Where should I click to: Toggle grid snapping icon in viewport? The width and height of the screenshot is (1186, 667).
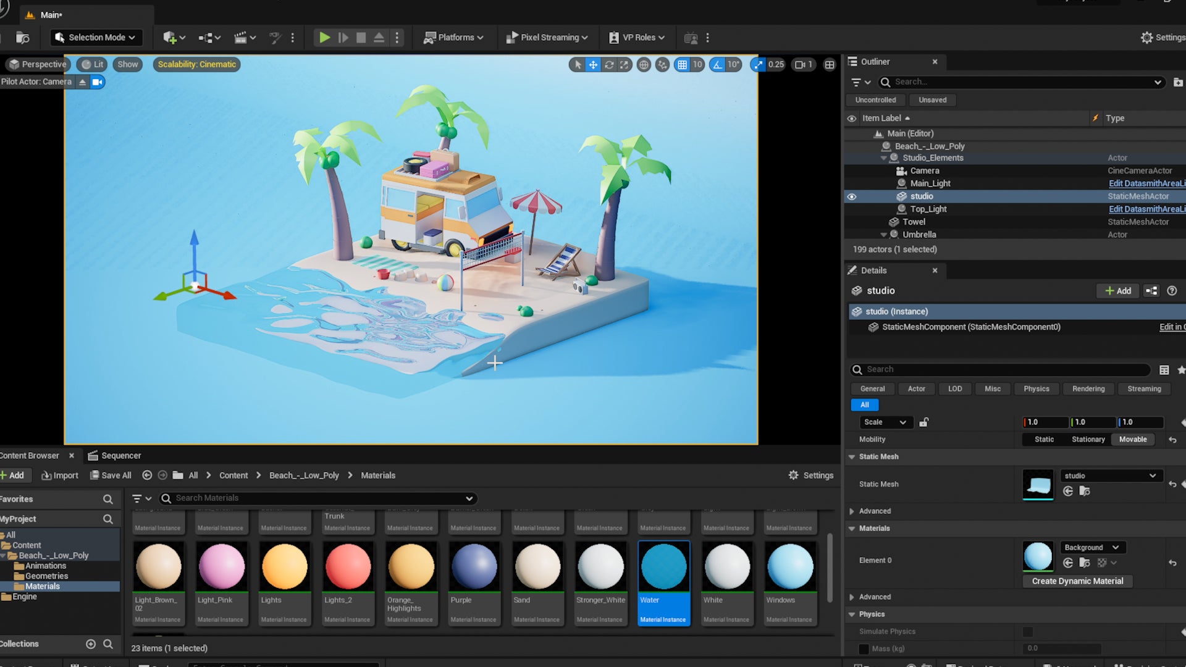click(682, 64)
